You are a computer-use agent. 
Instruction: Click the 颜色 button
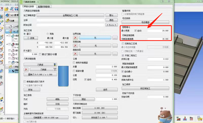(111, 20)
